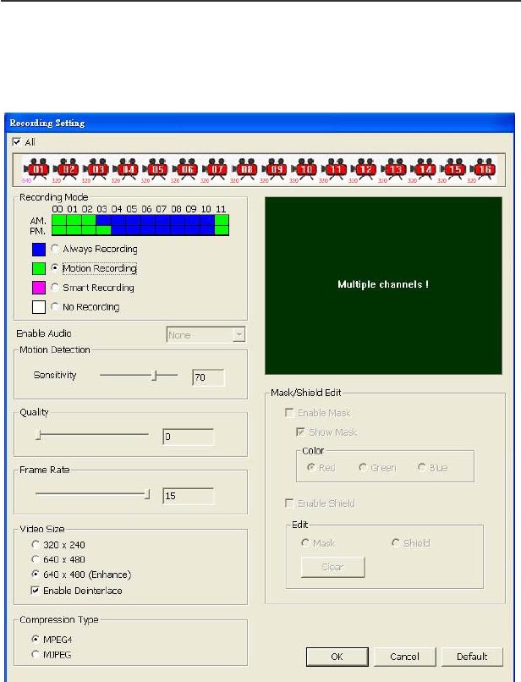The height and width of the screenshot is (682, 521).
Task: Select camera 08 icon
Action: pos(244,168)
